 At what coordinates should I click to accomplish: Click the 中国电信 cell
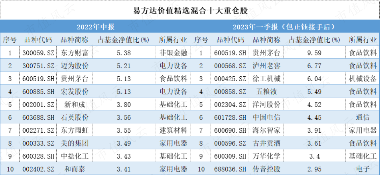tap(266, 117)
